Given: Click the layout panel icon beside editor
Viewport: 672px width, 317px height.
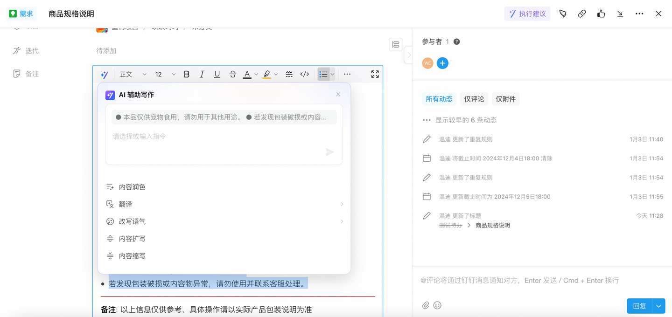Looking at the screenshot, I should pyautogui.click(x=396, y=44).
